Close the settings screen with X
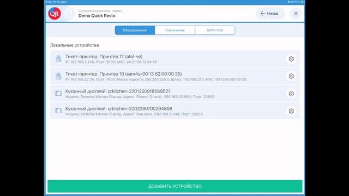Viewport: 349px width, 196px height. (296, 14)
